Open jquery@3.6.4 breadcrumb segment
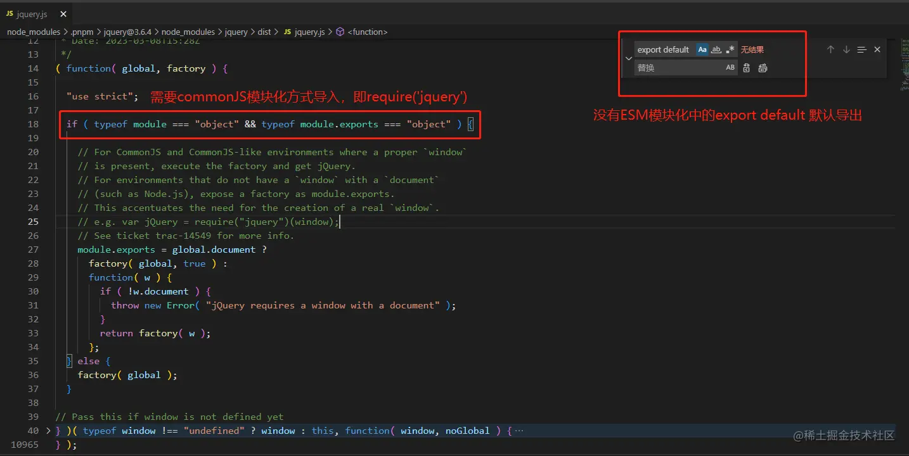Screen dimensions: 909x456 pos(127,32)
